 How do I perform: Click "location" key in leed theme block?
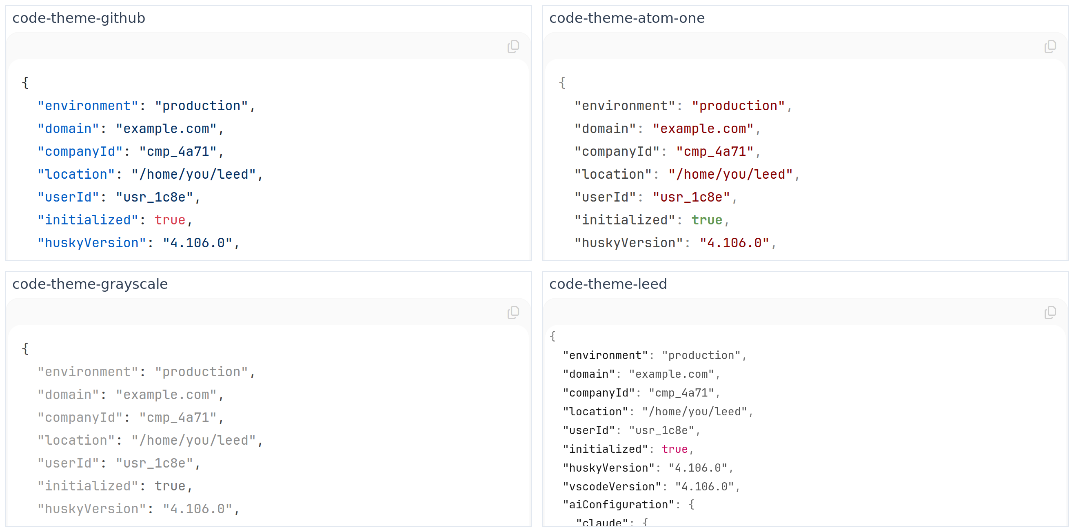click(595, 412)
